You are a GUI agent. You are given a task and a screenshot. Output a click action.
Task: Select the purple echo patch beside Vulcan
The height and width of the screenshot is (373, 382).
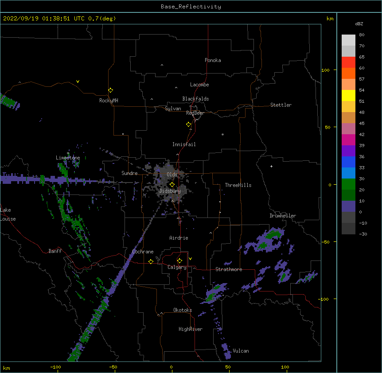click(226, 351)
